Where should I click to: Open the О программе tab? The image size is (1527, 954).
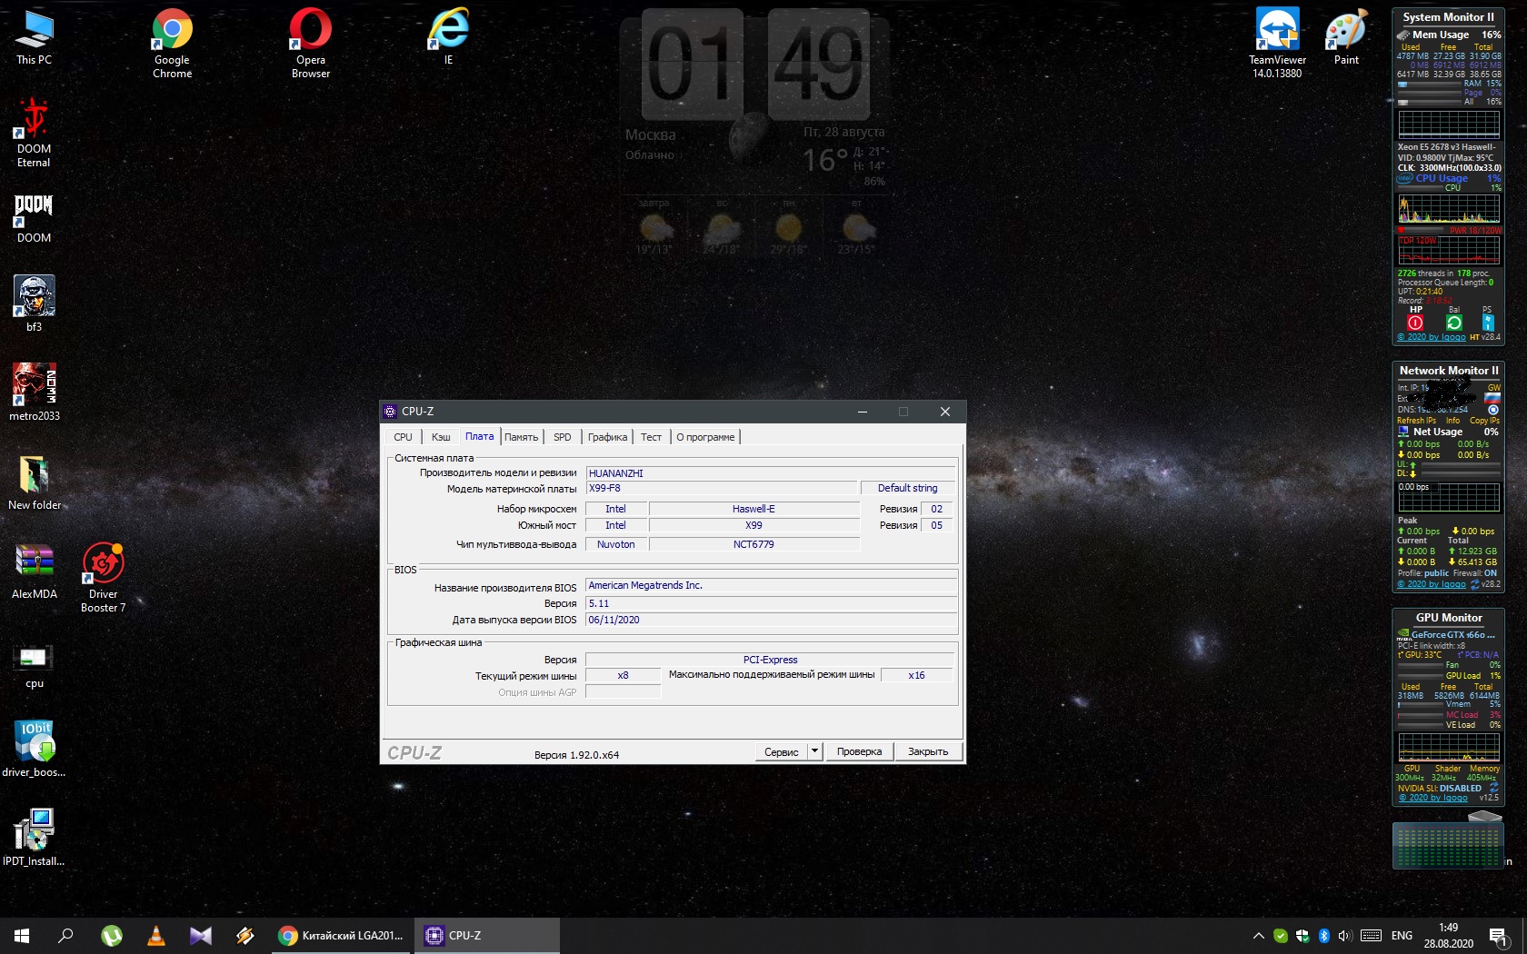(x=705, y=437)
